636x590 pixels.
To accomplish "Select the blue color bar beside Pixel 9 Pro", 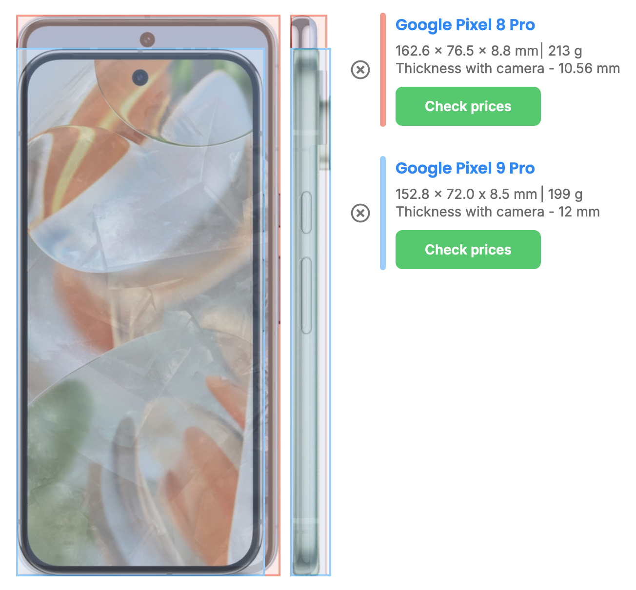I will 383,213.
